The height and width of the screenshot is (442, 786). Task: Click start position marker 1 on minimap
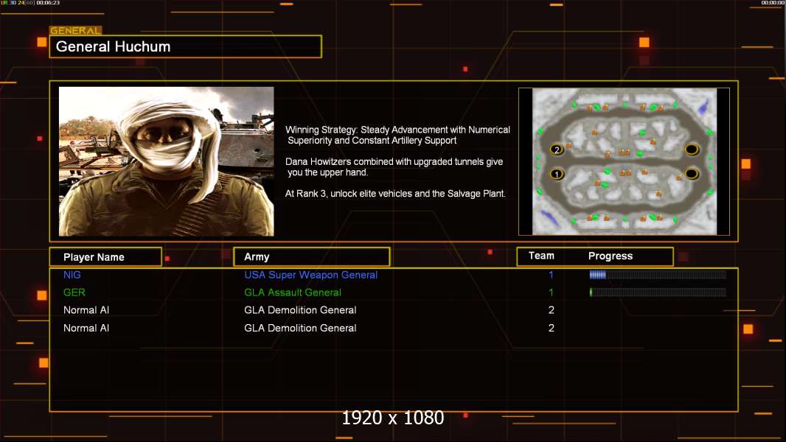click(557, 174)
